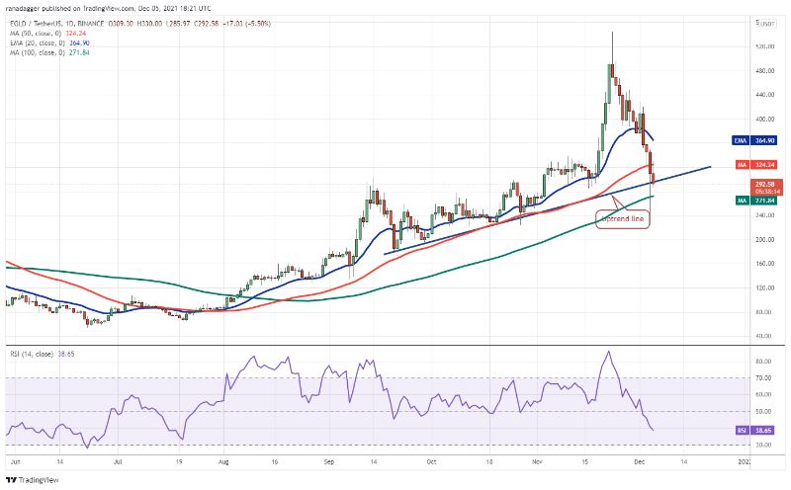The image size is (791, 490).
Task: Select the Uptrend line callout box
Action: 623,217
